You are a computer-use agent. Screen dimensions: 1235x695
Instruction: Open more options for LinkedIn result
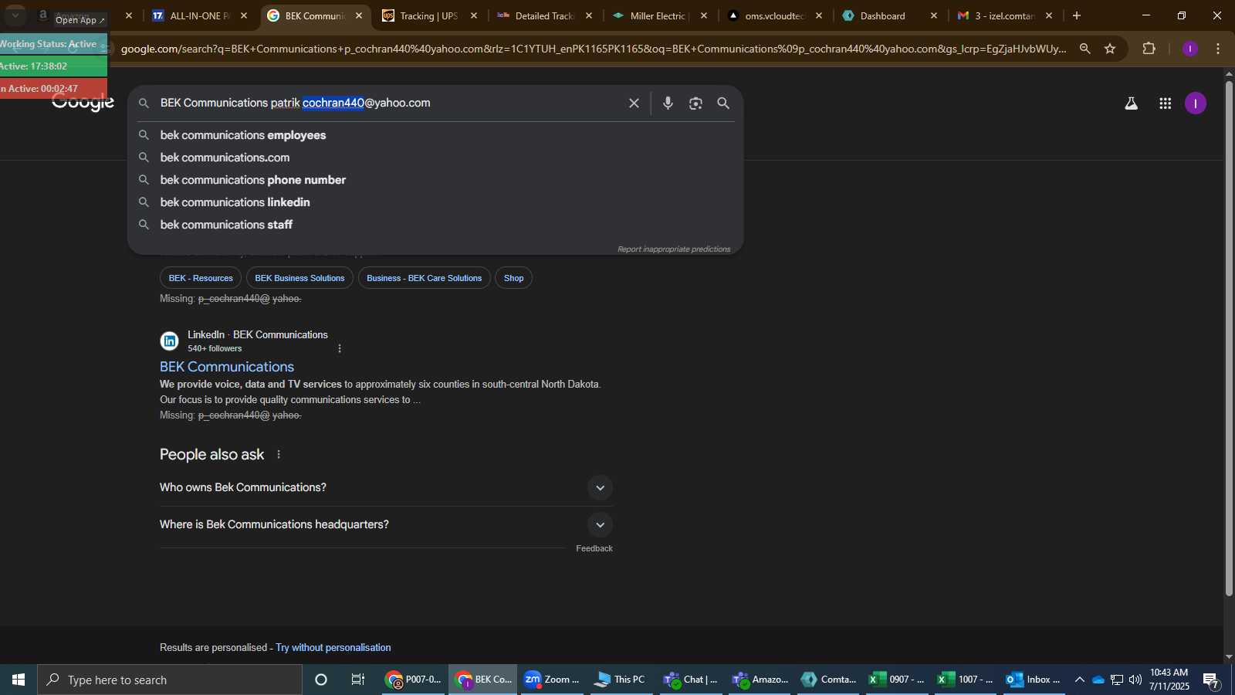tap(340, 348)
